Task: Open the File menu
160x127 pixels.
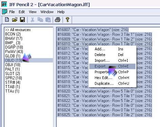Action: tap(12, 12)
